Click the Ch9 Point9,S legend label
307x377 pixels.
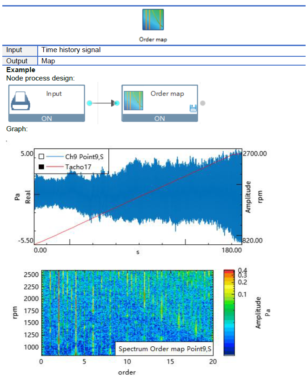point(84,157)
